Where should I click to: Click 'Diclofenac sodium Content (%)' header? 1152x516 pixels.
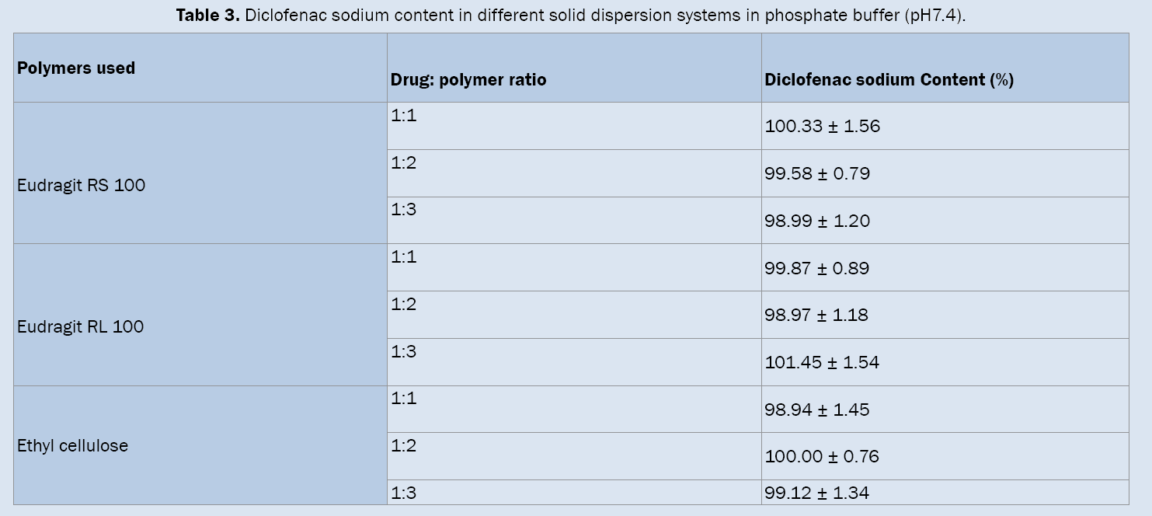889,79
